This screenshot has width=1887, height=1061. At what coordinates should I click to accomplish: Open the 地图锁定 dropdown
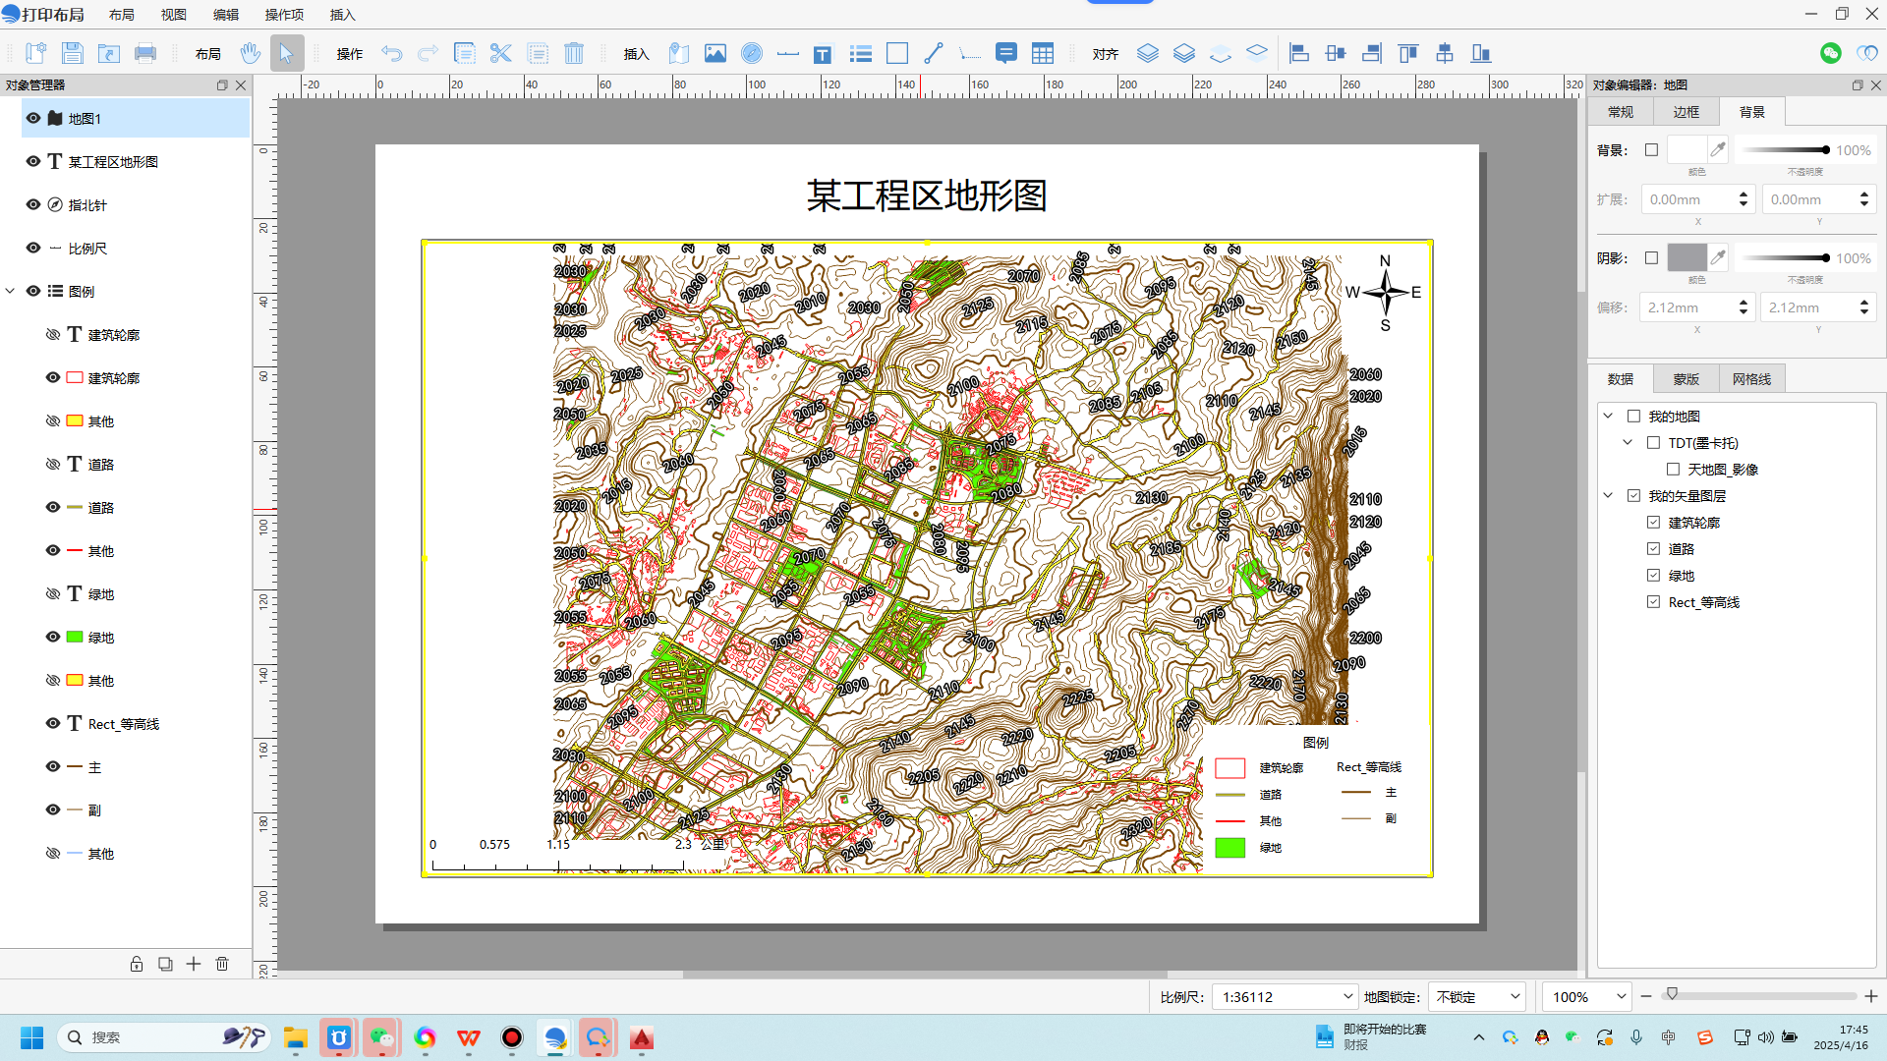[1515, 996]
